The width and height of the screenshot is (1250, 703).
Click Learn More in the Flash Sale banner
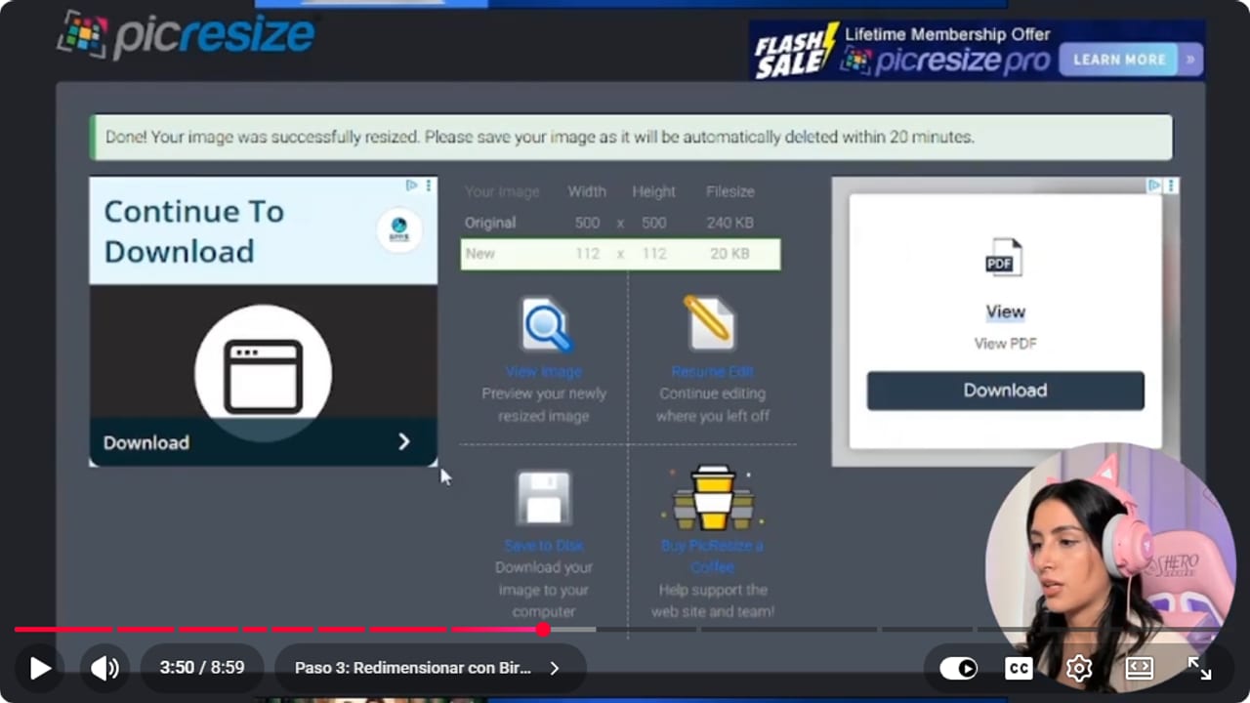[x=1130, y=60]
